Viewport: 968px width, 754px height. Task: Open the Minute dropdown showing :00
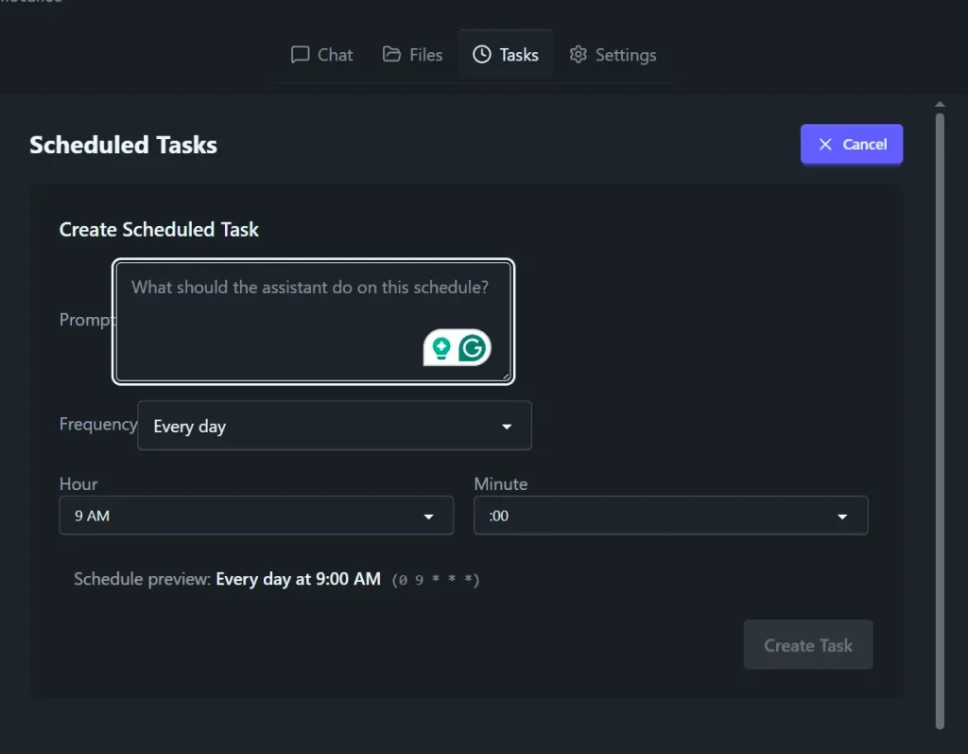[x=670, y=516]
